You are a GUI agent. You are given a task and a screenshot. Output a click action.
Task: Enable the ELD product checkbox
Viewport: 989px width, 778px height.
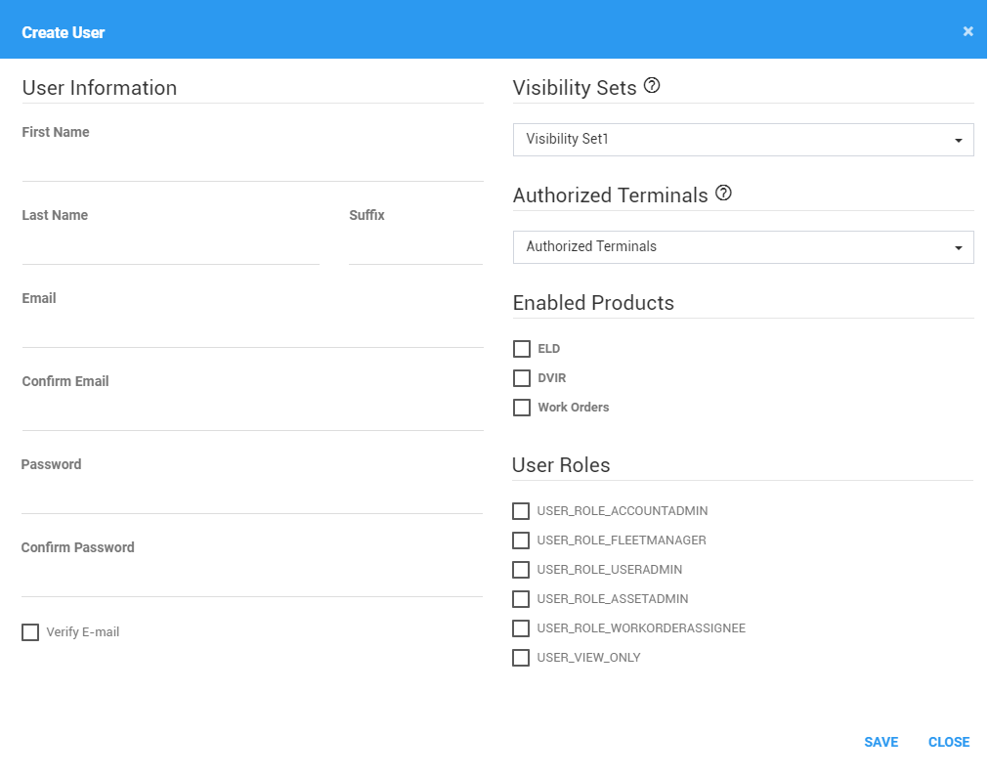522,349
